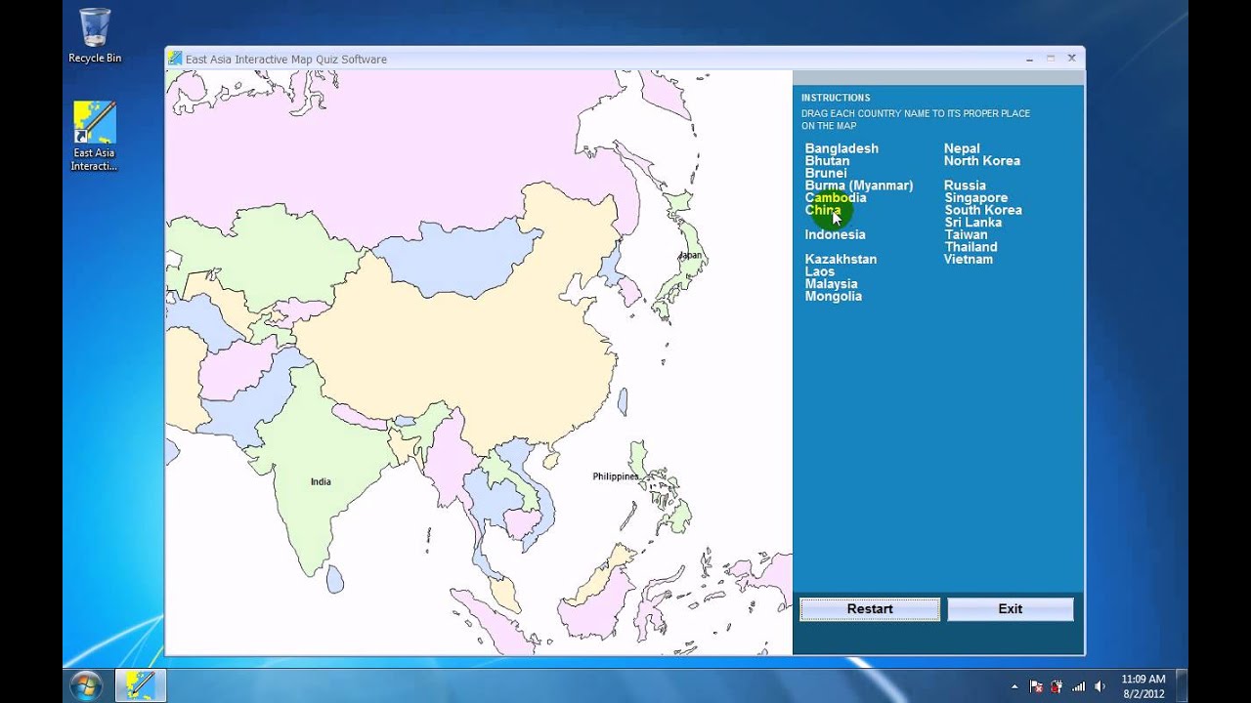Select the Kazakhstan country name
Screen dimensions: 1251x703
click(841, 260)
